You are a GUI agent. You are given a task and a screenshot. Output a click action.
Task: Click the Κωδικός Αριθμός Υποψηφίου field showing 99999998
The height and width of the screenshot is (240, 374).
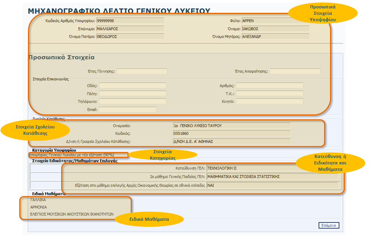pyautogui.click(x=130, y=21)
